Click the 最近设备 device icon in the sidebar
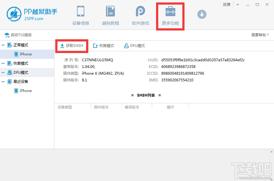 9,81
